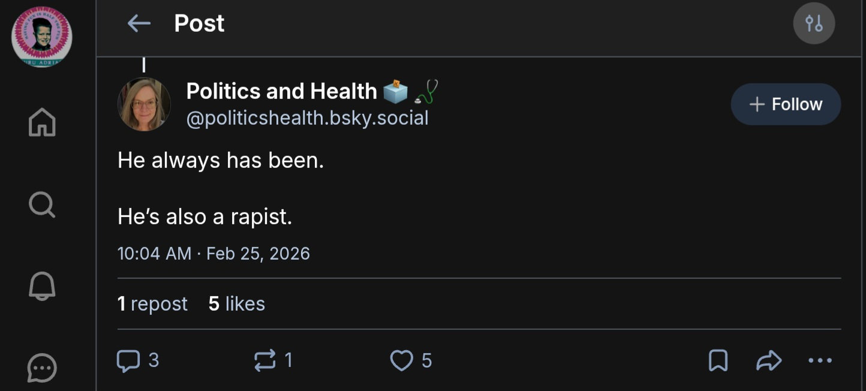Go back using the arrow icon

(x=139, y=24)
